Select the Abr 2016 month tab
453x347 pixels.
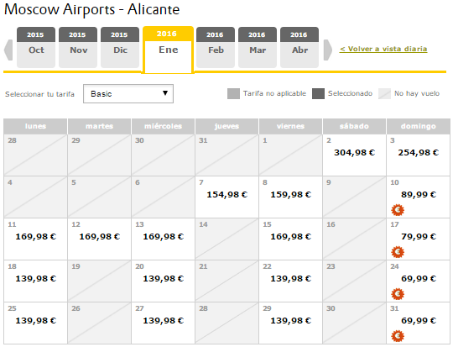coord(299,47)
